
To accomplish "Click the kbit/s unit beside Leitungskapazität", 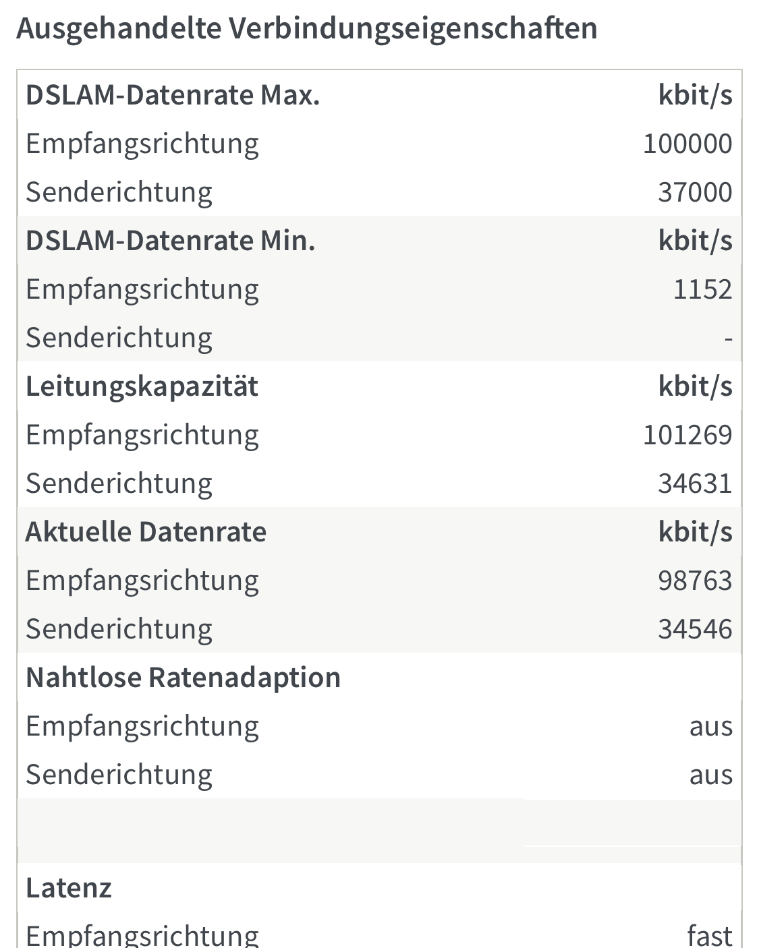I will point(695,386).
